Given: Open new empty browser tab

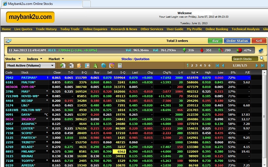Looking at the screenshot, I should click(x=87, y=4).
